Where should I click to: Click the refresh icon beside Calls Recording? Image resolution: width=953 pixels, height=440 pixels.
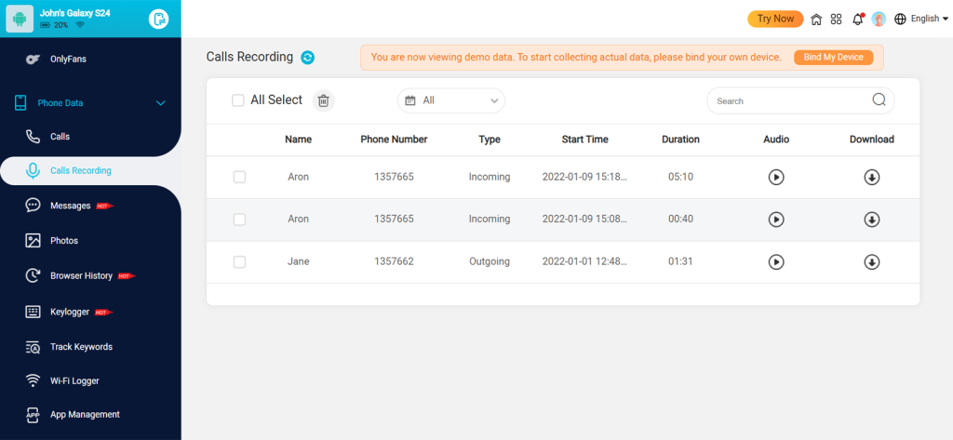pyautogui.click(x=308, y=58)
